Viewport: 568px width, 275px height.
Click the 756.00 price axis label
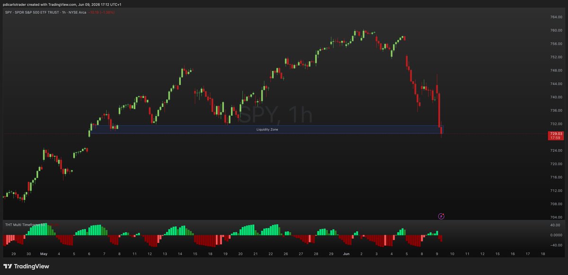coord(556,44)
